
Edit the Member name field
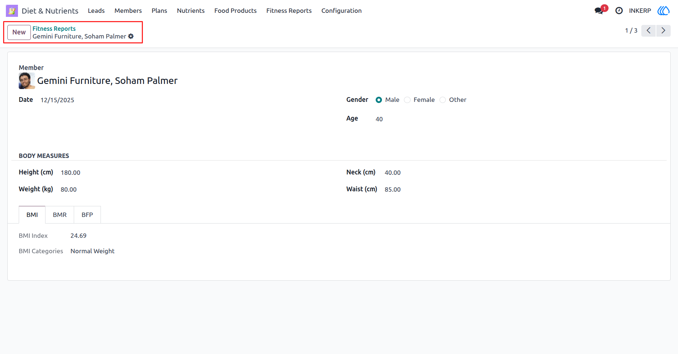(107, 81)
